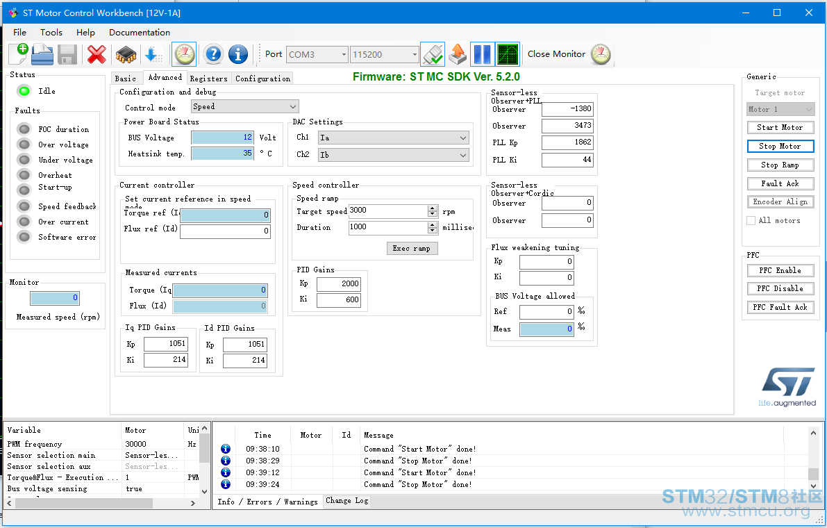Open the green oscilloscope plotter icon
The width and height of the screenshot is (827, 528).
[x=508, y=53]
